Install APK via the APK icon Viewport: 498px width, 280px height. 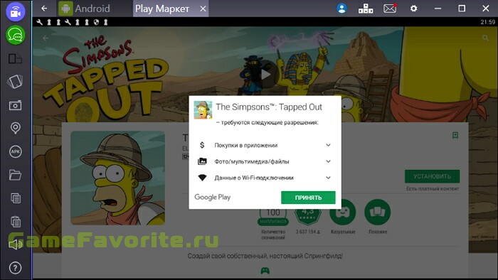pos(15,151)
